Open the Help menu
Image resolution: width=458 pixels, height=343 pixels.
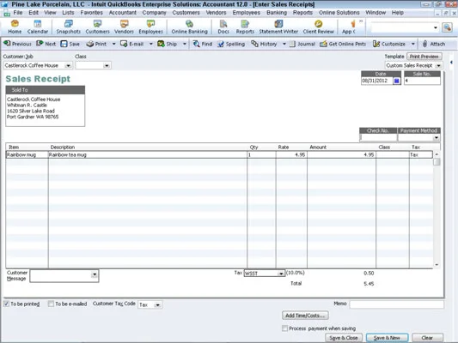[398, 13]
